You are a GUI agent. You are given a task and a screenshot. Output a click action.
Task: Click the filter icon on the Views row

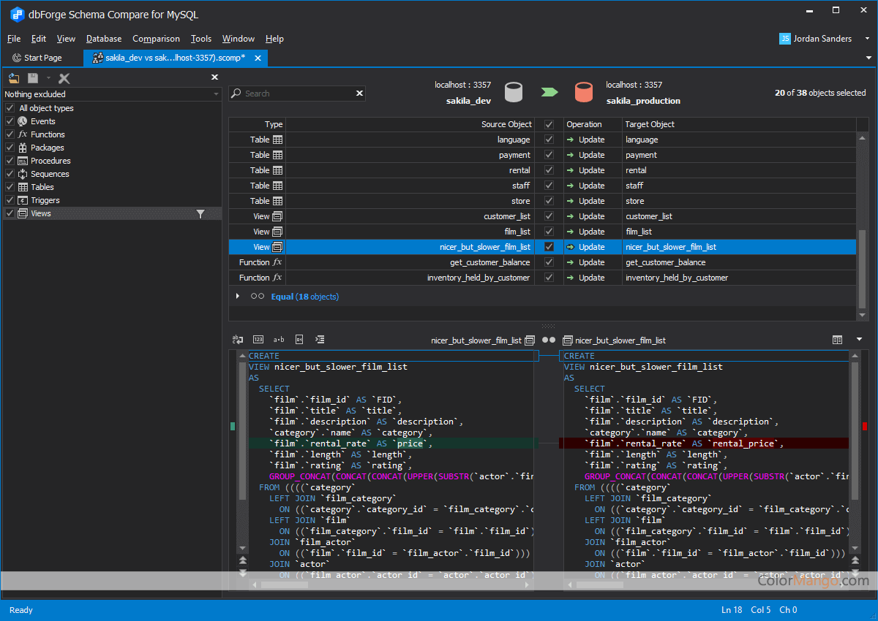click(199, 213)
